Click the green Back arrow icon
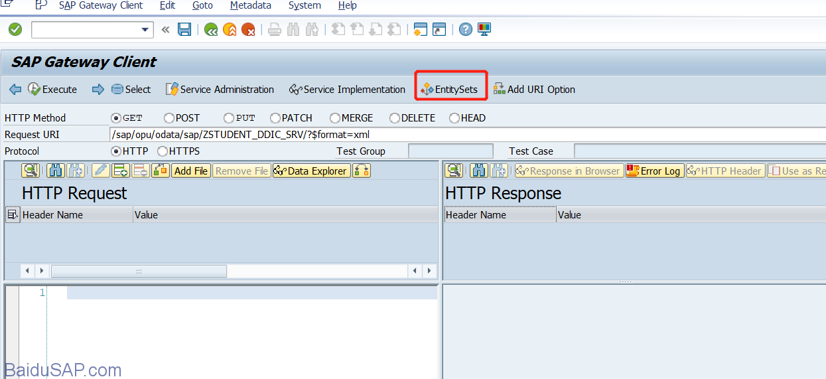This screenshot has height=379, width=826. tap(211, 29)
